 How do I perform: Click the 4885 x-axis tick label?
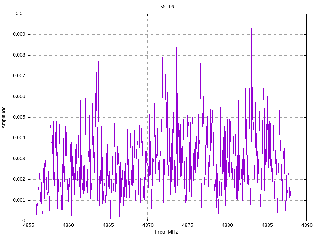pyautogui.click(x=267, y=225)
